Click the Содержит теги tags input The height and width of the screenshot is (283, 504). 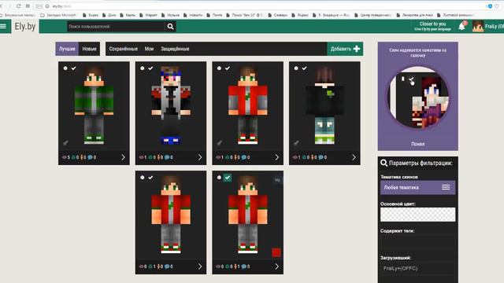coord(417,241)
